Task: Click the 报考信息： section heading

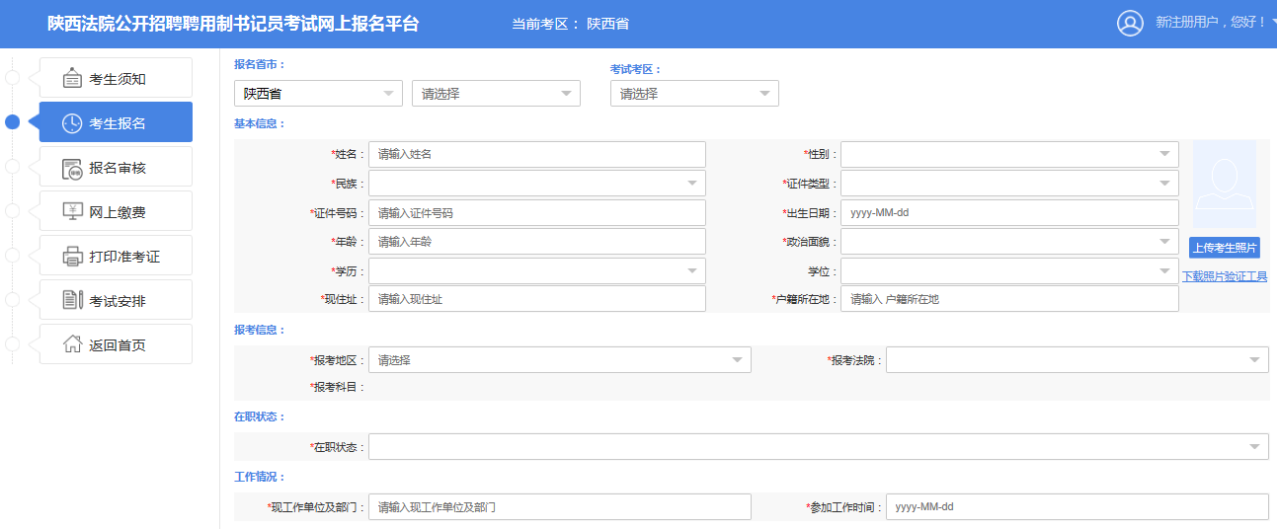Action: coord(259,330)
